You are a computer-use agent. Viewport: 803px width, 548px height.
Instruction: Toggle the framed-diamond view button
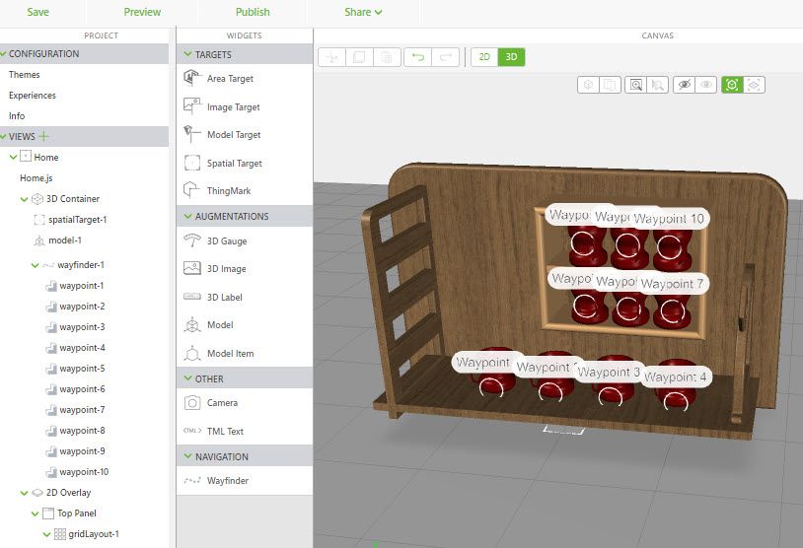click(x=754, y=85)
